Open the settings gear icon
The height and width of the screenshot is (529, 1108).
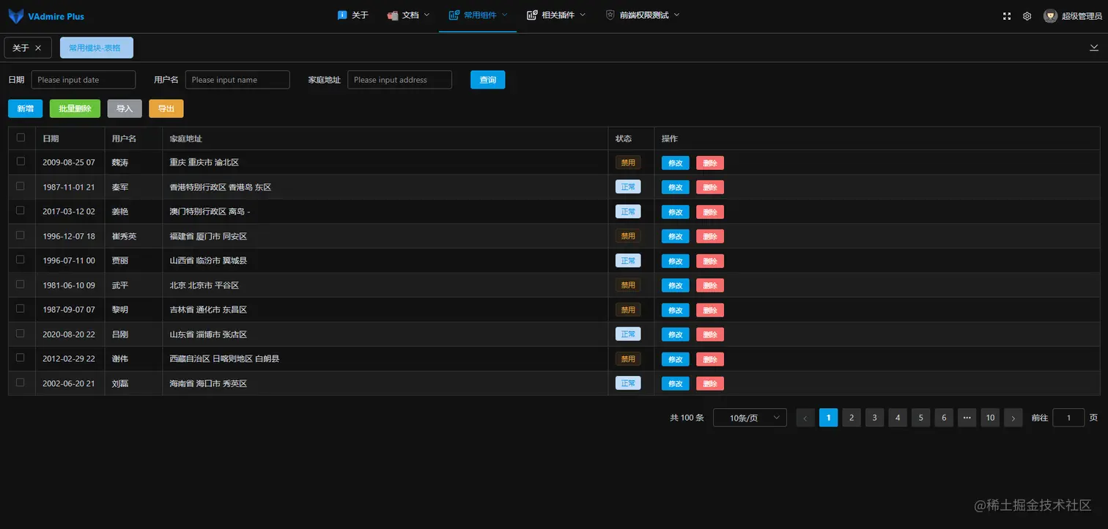(x=1027, y=16)
